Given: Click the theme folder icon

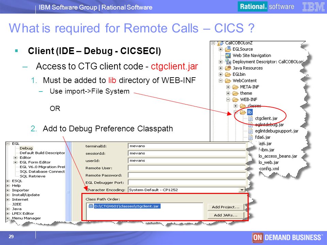Looking at the screenshot, I should (235, 93).
